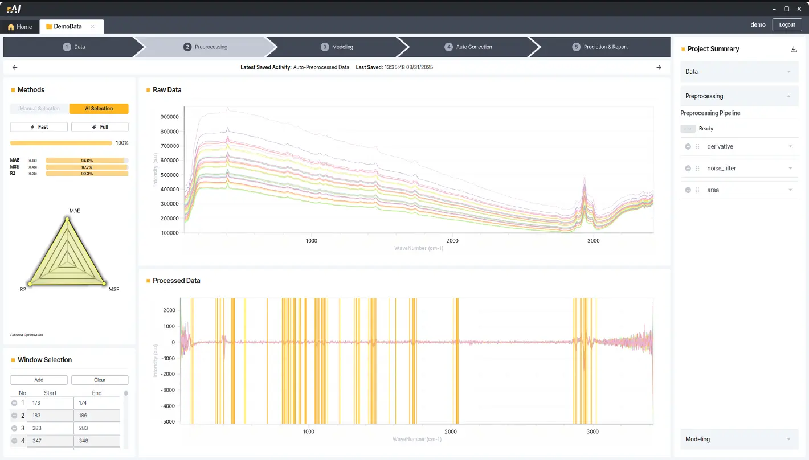
Task: Collapse the Preprocessing summary section
Action: (739, 96)
